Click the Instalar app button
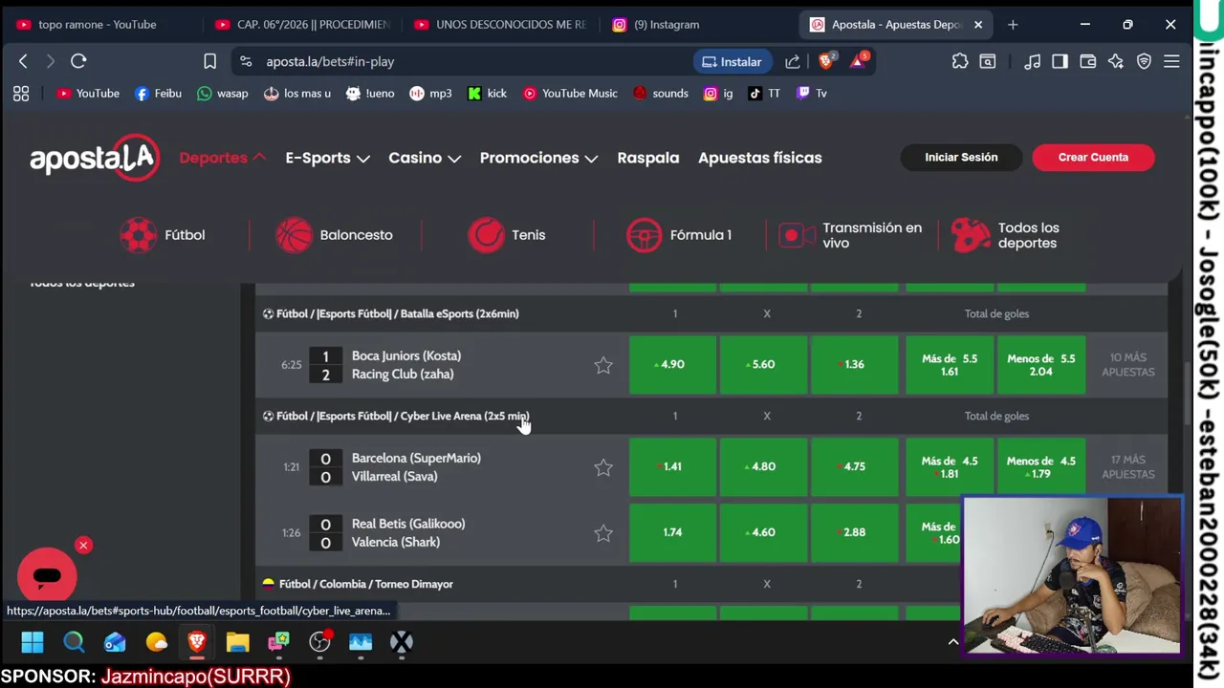Viewport: 1224px width, 688px height. 732,61
